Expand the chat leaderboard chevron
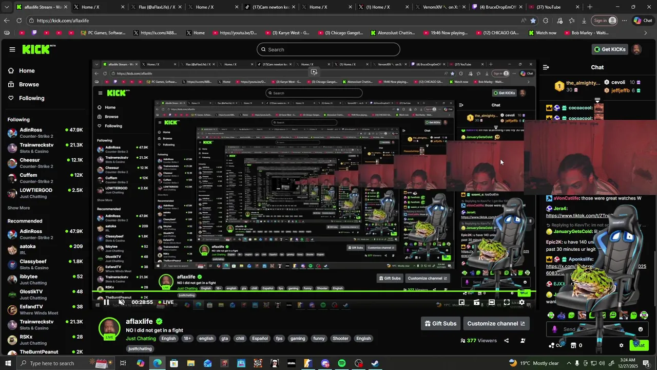 [597, 100]
